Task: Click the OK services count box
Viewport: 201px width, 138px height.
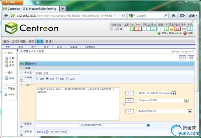Action: coord(166,29)
